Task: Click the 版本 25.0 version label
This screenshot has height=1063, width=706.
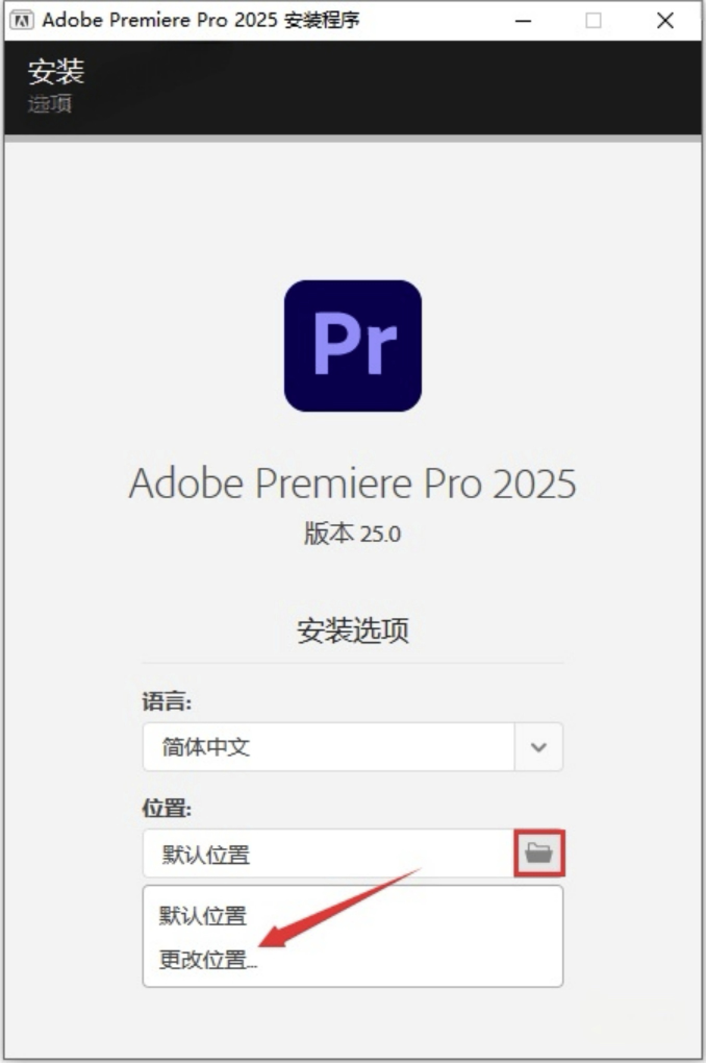Action: [x=352, y=533]
